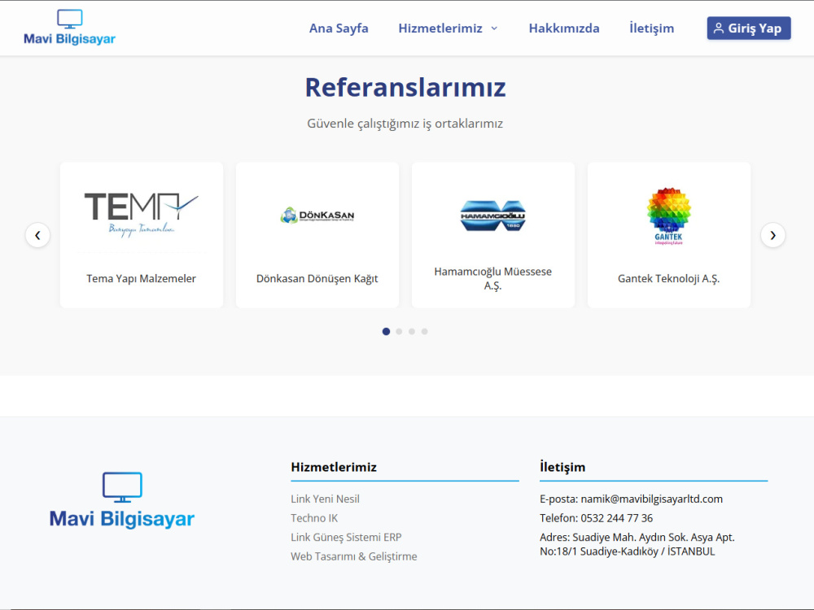Select Tema Yapı Malzemeler caption
The image size is (814, 610).
click(x=141, y=278)
